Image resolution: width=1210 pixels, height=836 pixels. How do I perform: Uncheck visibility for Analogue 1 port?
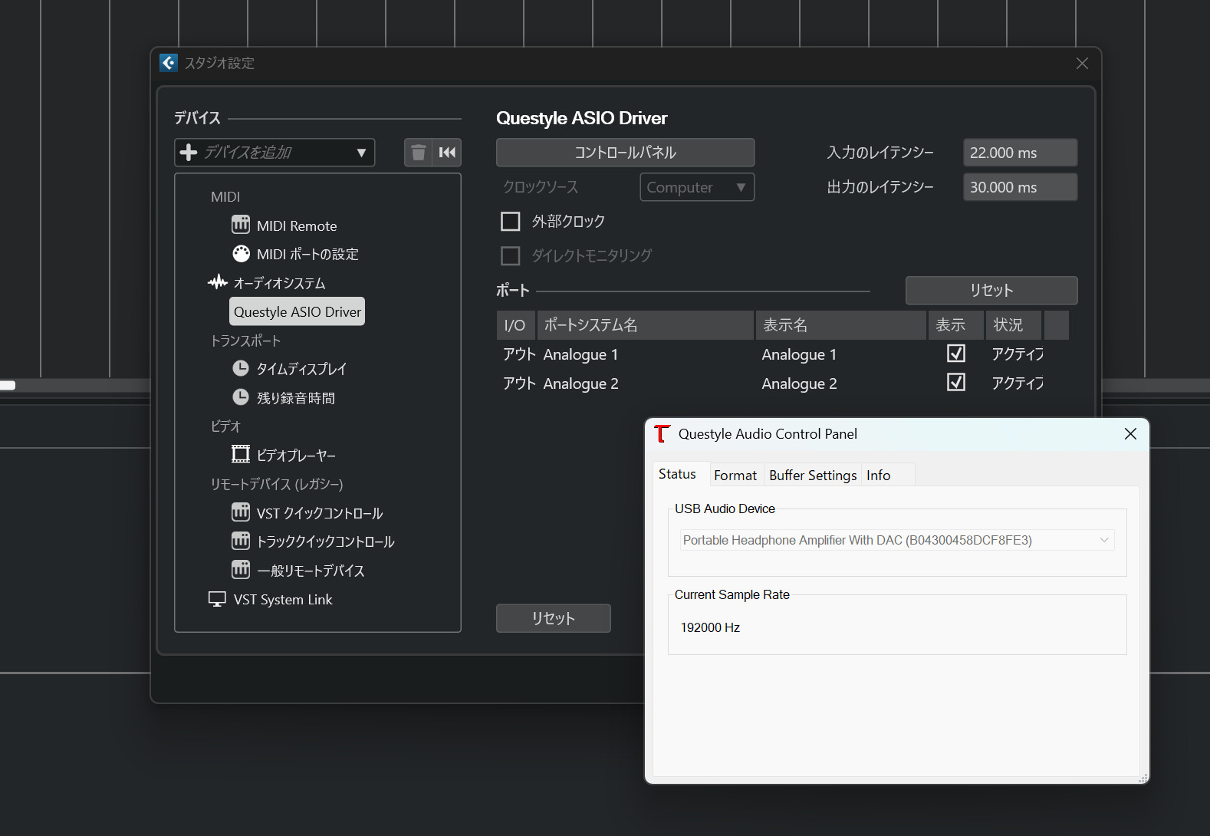point(955,354)
